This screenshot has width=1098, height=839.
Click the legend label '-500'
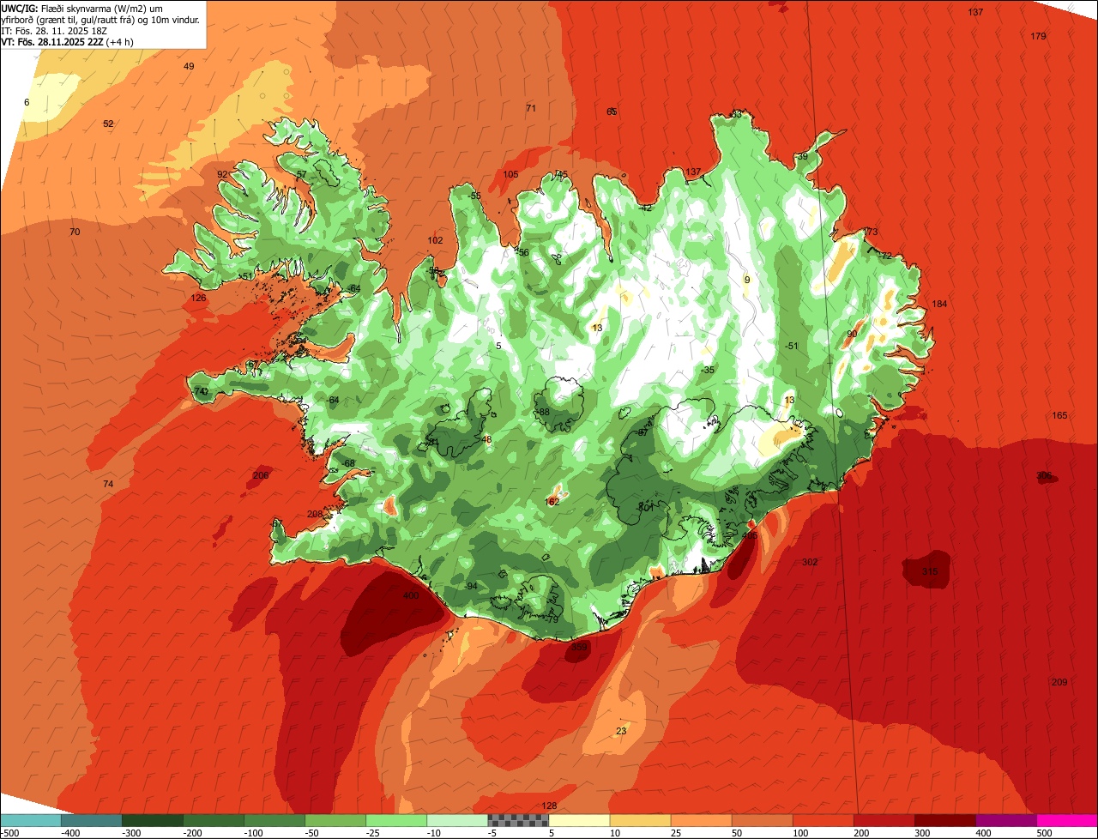pos(9,833)
